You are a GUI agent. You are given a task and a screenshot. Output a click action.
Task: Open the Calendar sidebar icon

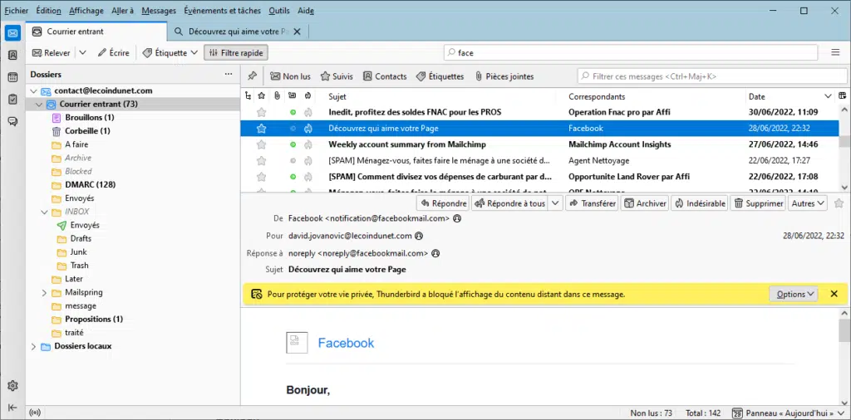(x=12, y=77)
